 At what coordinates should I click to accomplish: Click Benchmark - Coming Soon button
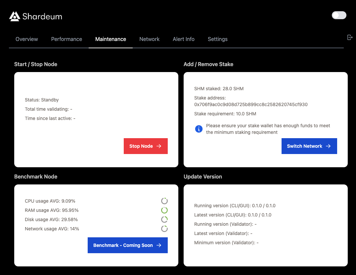(x=128, y=245)
